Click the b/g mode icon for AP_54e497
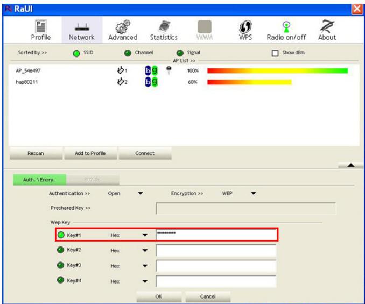 (151, 70)
